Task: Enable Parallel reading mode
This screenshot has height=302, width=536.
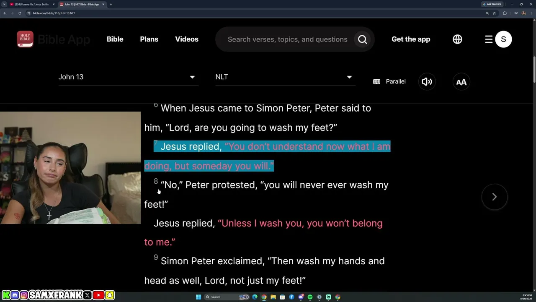Action: [x=389, y=81]
